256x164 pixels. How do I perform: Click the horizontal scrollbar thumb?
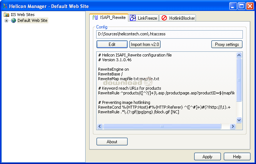tap(162, 126)
